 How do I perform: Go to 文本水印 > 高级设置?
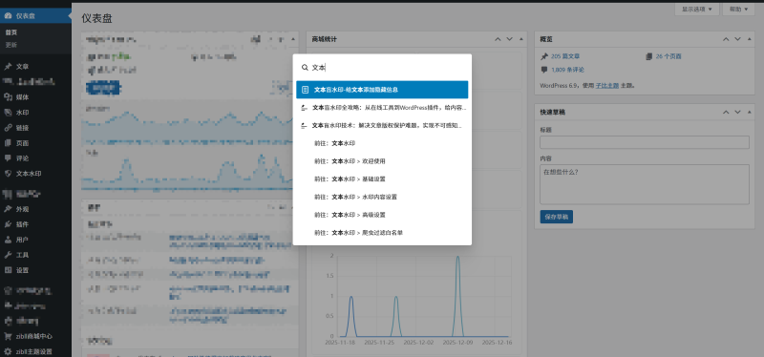(382, 215)
